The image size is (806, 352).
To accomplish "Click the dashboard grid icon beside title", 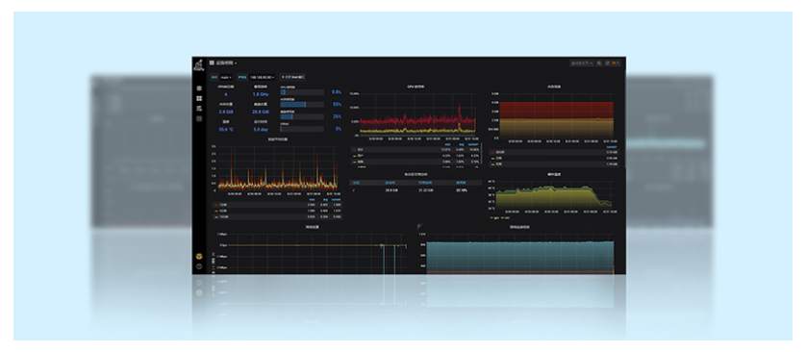I will point(212,63).
